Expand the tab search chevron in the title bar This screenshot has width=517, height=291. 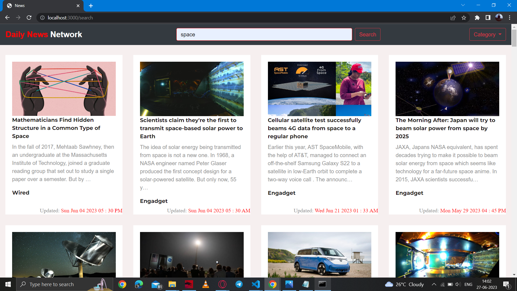click(x=463, y=5)
